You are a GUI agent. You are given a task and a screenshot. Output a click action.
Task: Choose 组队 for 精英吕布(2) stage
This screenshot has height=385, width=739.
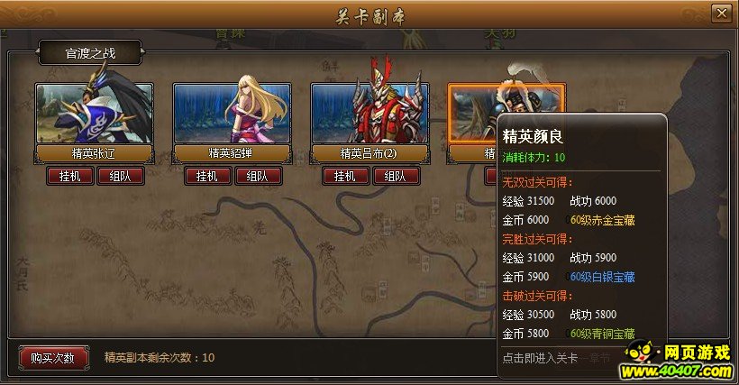(396, 176)
